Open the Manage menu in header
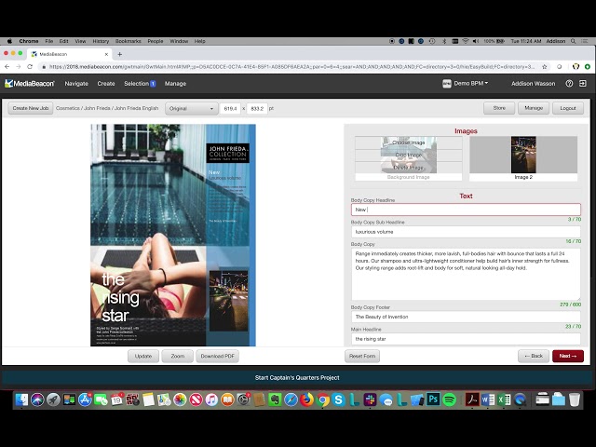596x447 pixels. click(x=175, y=84)
